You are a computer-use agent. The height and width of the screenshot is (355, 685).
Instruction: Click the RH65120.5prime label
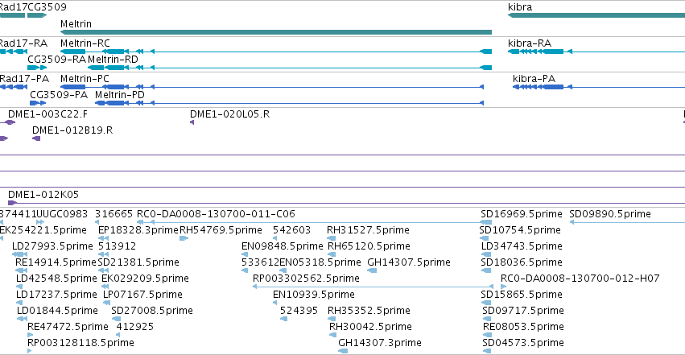click(x=369, y=246)
